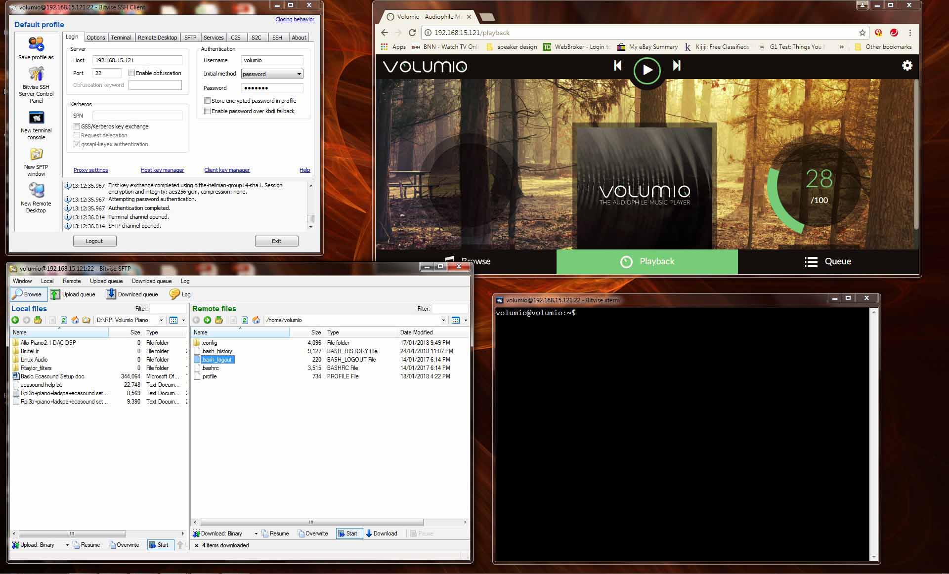Reload the Volumio browser page
Screen dimensions: 949x574
[412, 33]
